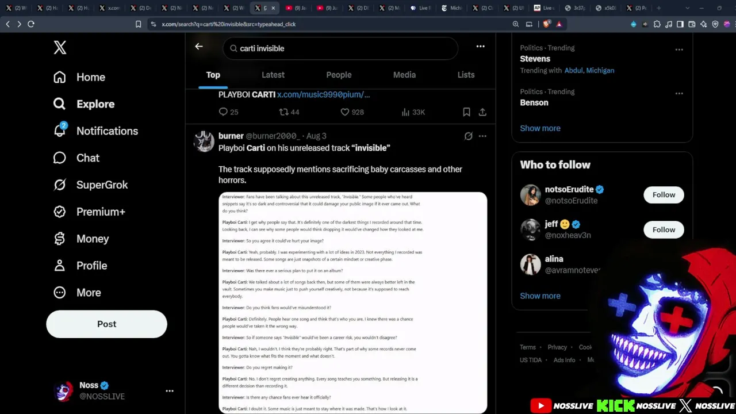The width and height of the screenshot is (736, 414).
Task: Go to Home in the left navigation
Action: pos(79,77)
